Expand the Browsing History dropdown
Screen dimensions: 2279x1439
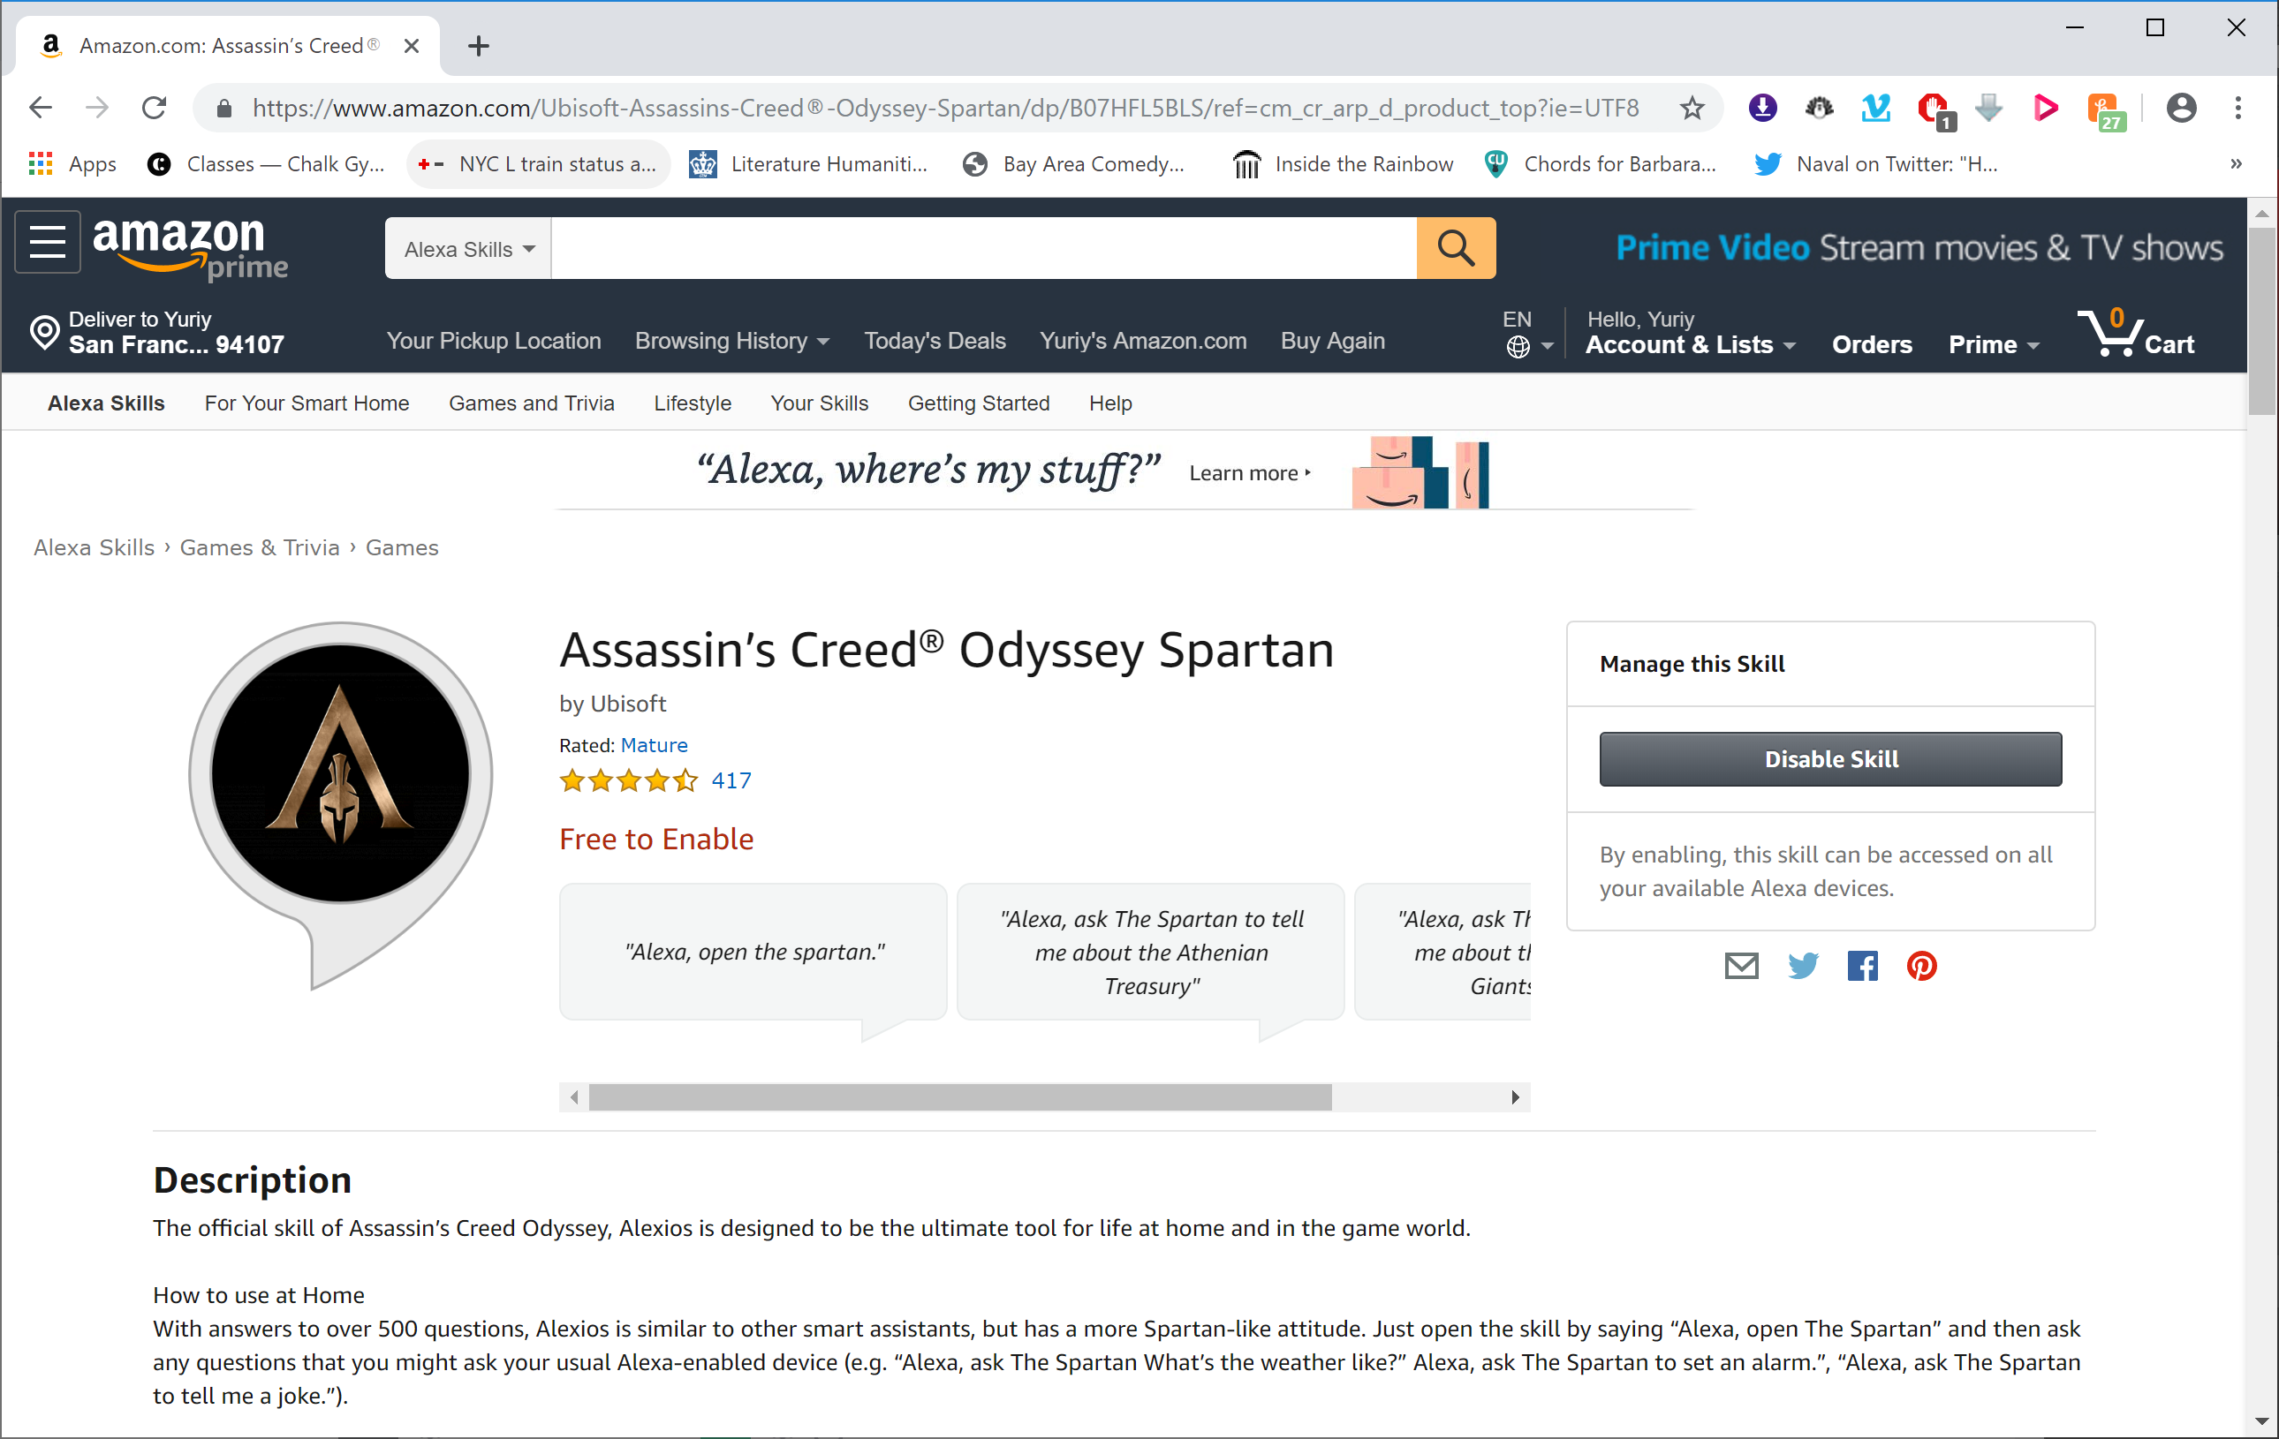coord(731,341)
